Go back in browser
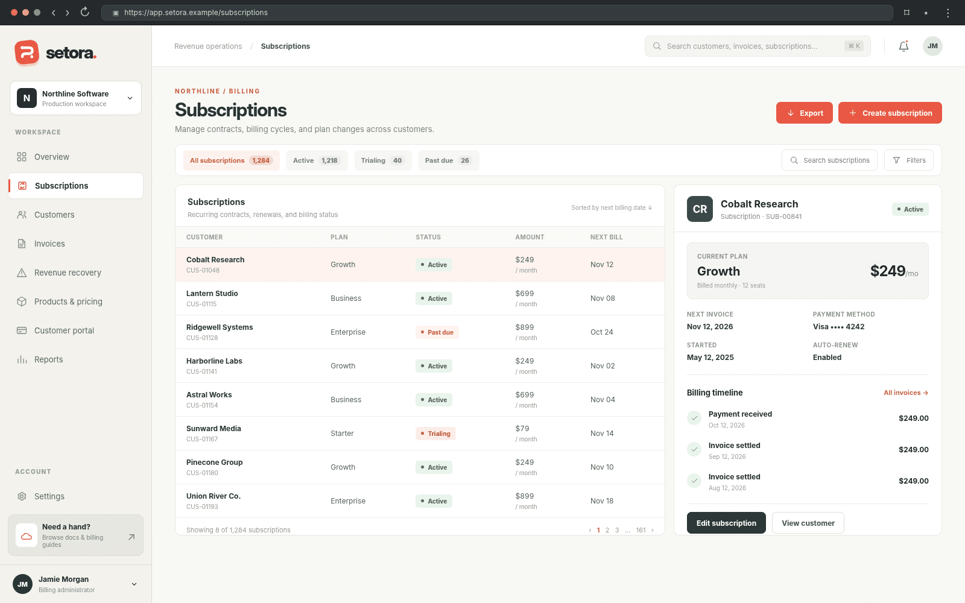 [x=54, y=12]
